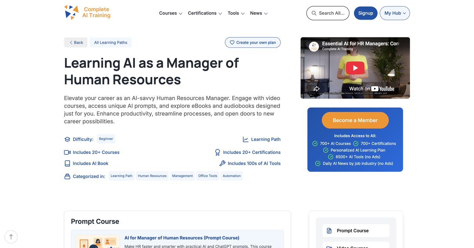Click the wrench icon for AI Tools
The image size is (474, 248).
pyautogui.click(x=222, y=163)
